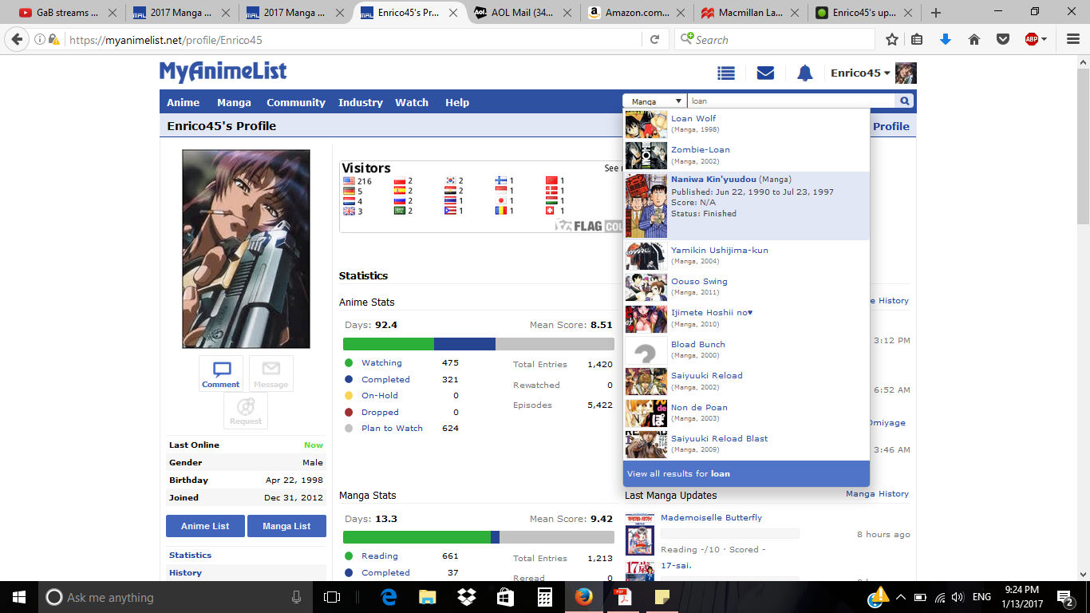Click the Anime List button
Viewport: 1090px width, 613px height.
point(205,526)
